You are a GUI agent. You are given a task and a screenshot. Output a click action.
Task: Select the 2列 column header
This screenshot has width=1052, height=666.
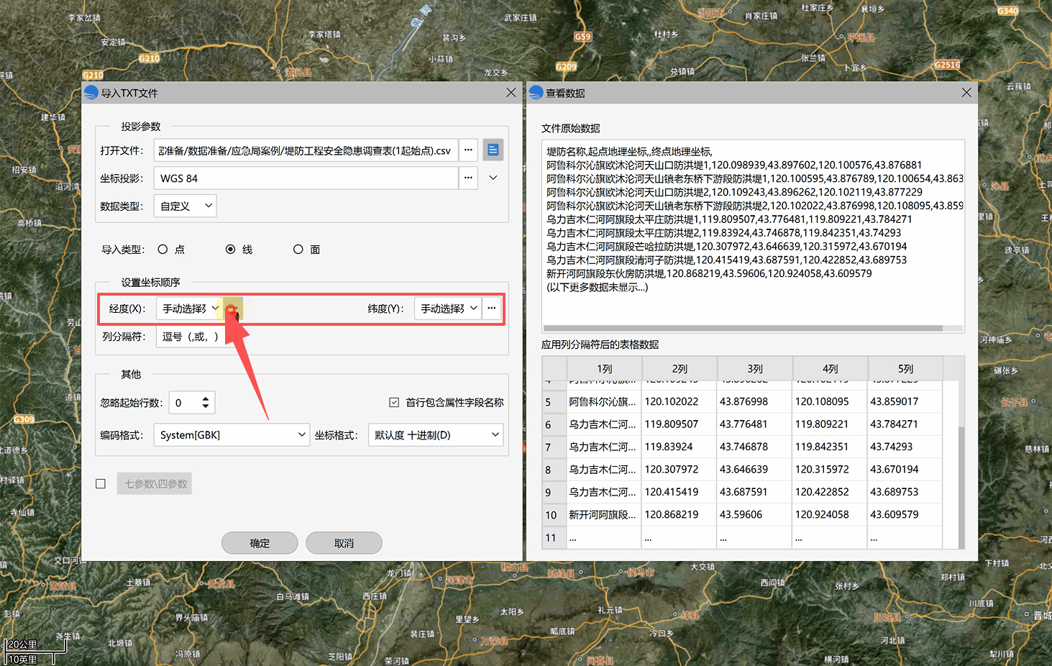pyautogui.click(x=680, y=368)
